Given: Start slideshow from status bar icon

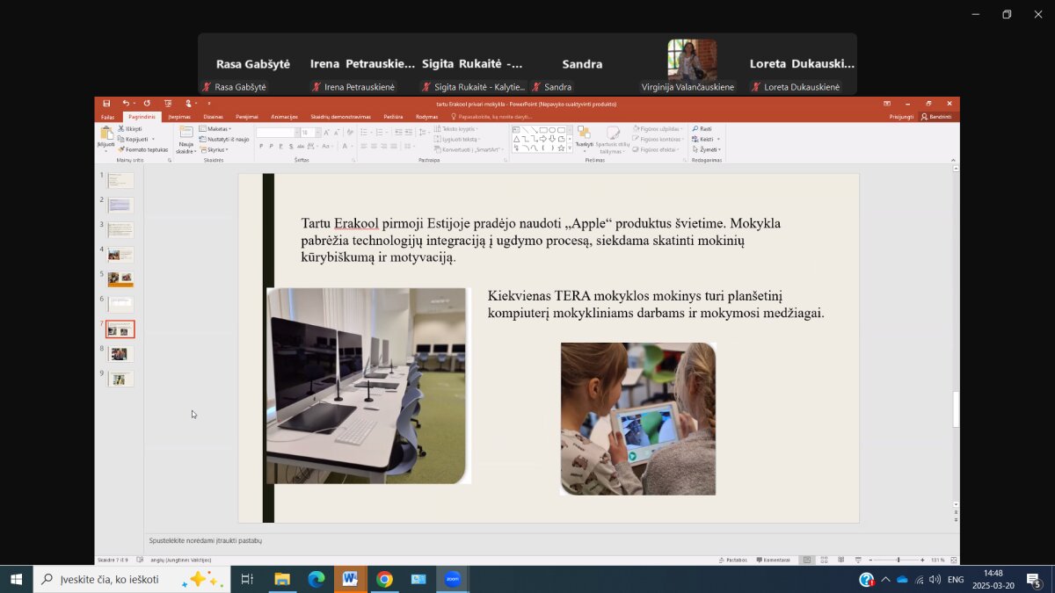Looking at the screenshot, I should click(x=856, y=560).
